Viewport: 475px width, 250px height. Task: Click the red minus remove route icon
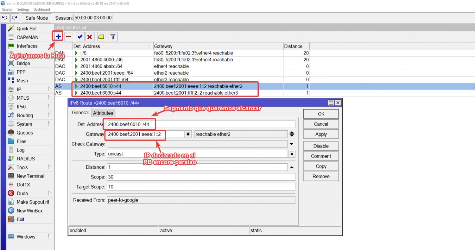point(69,37)
